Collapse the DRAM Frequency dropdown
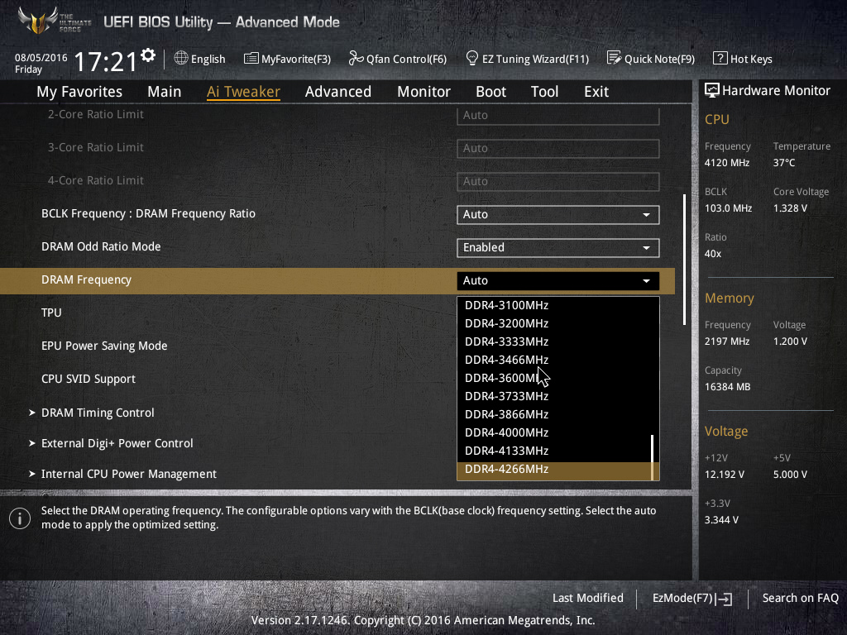 pos(558,281)
